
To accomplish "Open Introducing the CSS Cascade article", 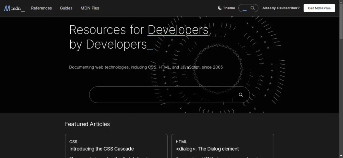I will click(x=101, y=149).
